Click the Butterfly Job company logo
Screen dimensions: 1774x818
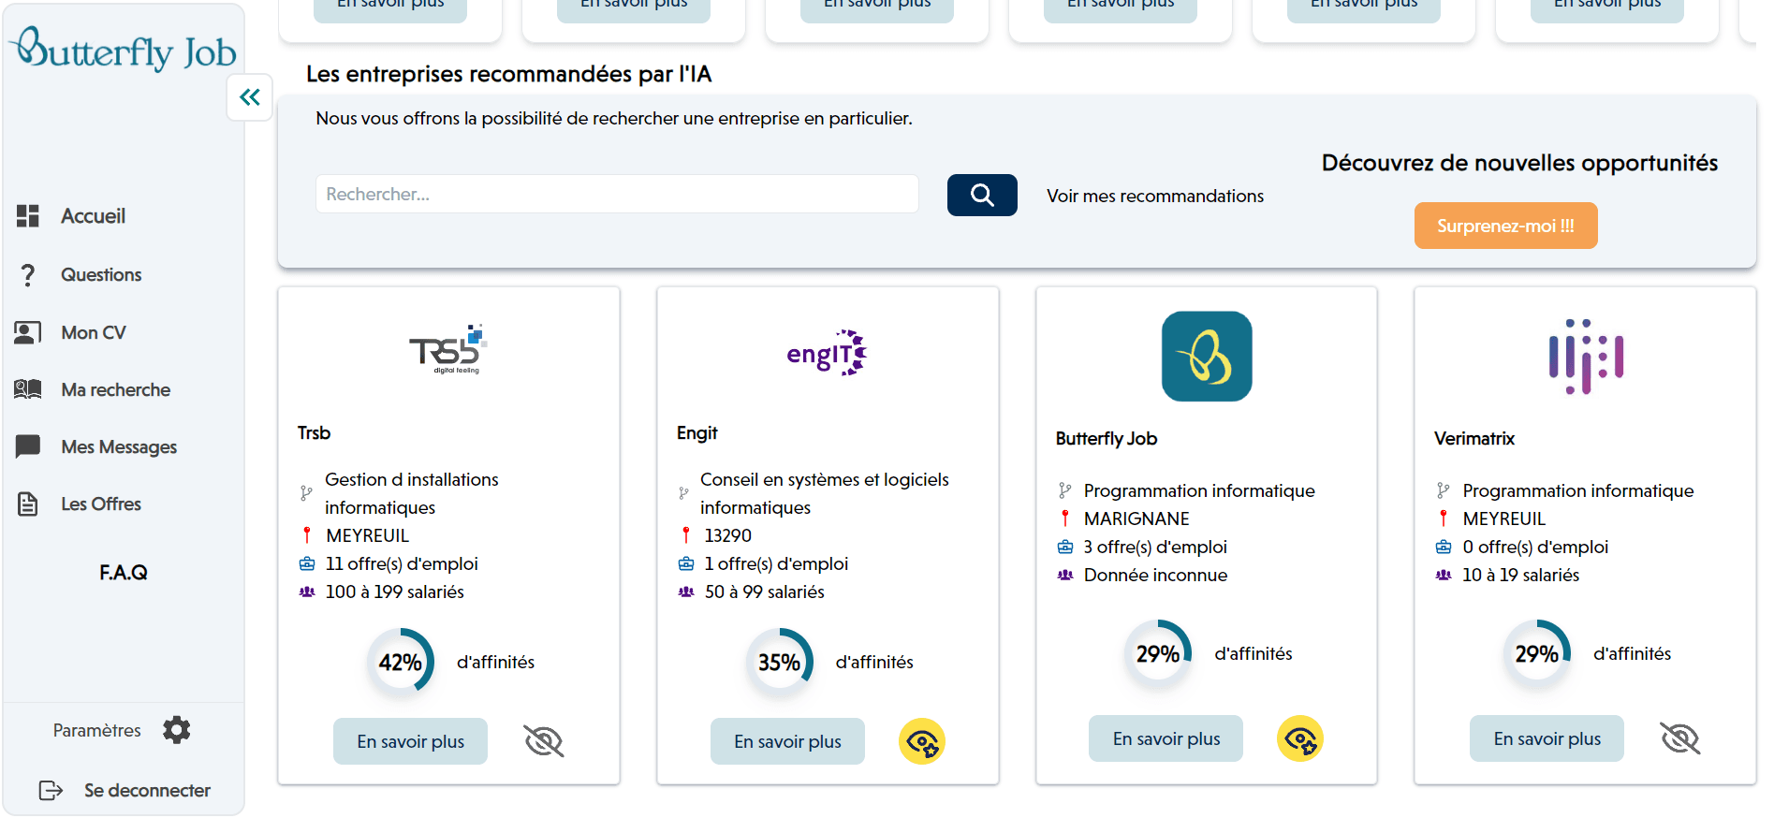1207,357
